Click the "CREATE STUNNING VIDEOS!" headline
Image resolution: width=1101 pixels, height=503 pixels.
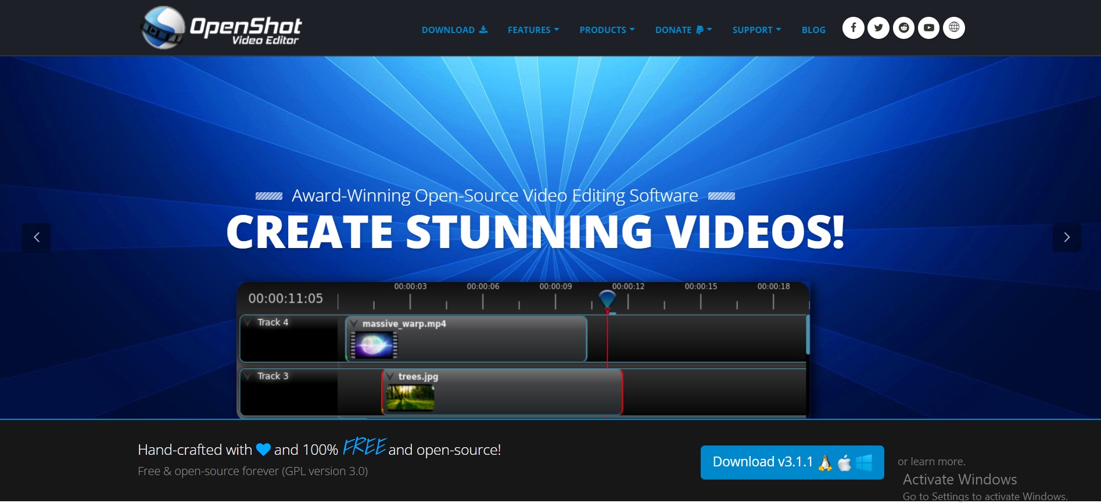tap(535, 232)
